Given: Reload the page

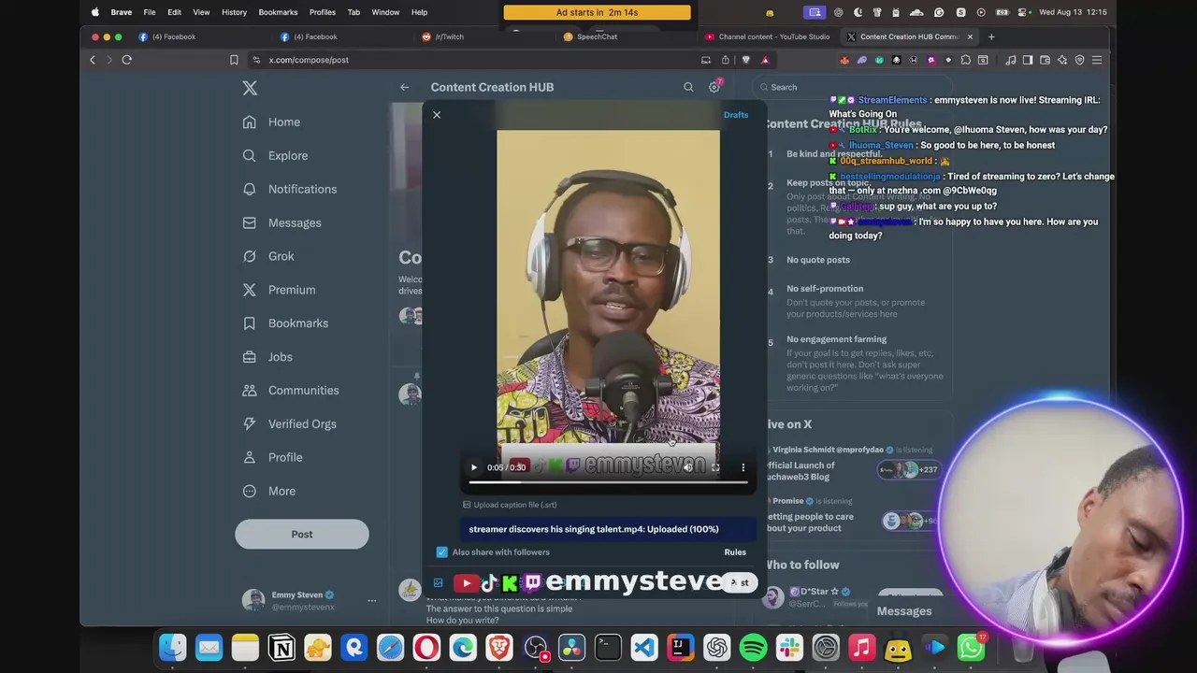Looking at the screenshot, I should tap(126, 60).
